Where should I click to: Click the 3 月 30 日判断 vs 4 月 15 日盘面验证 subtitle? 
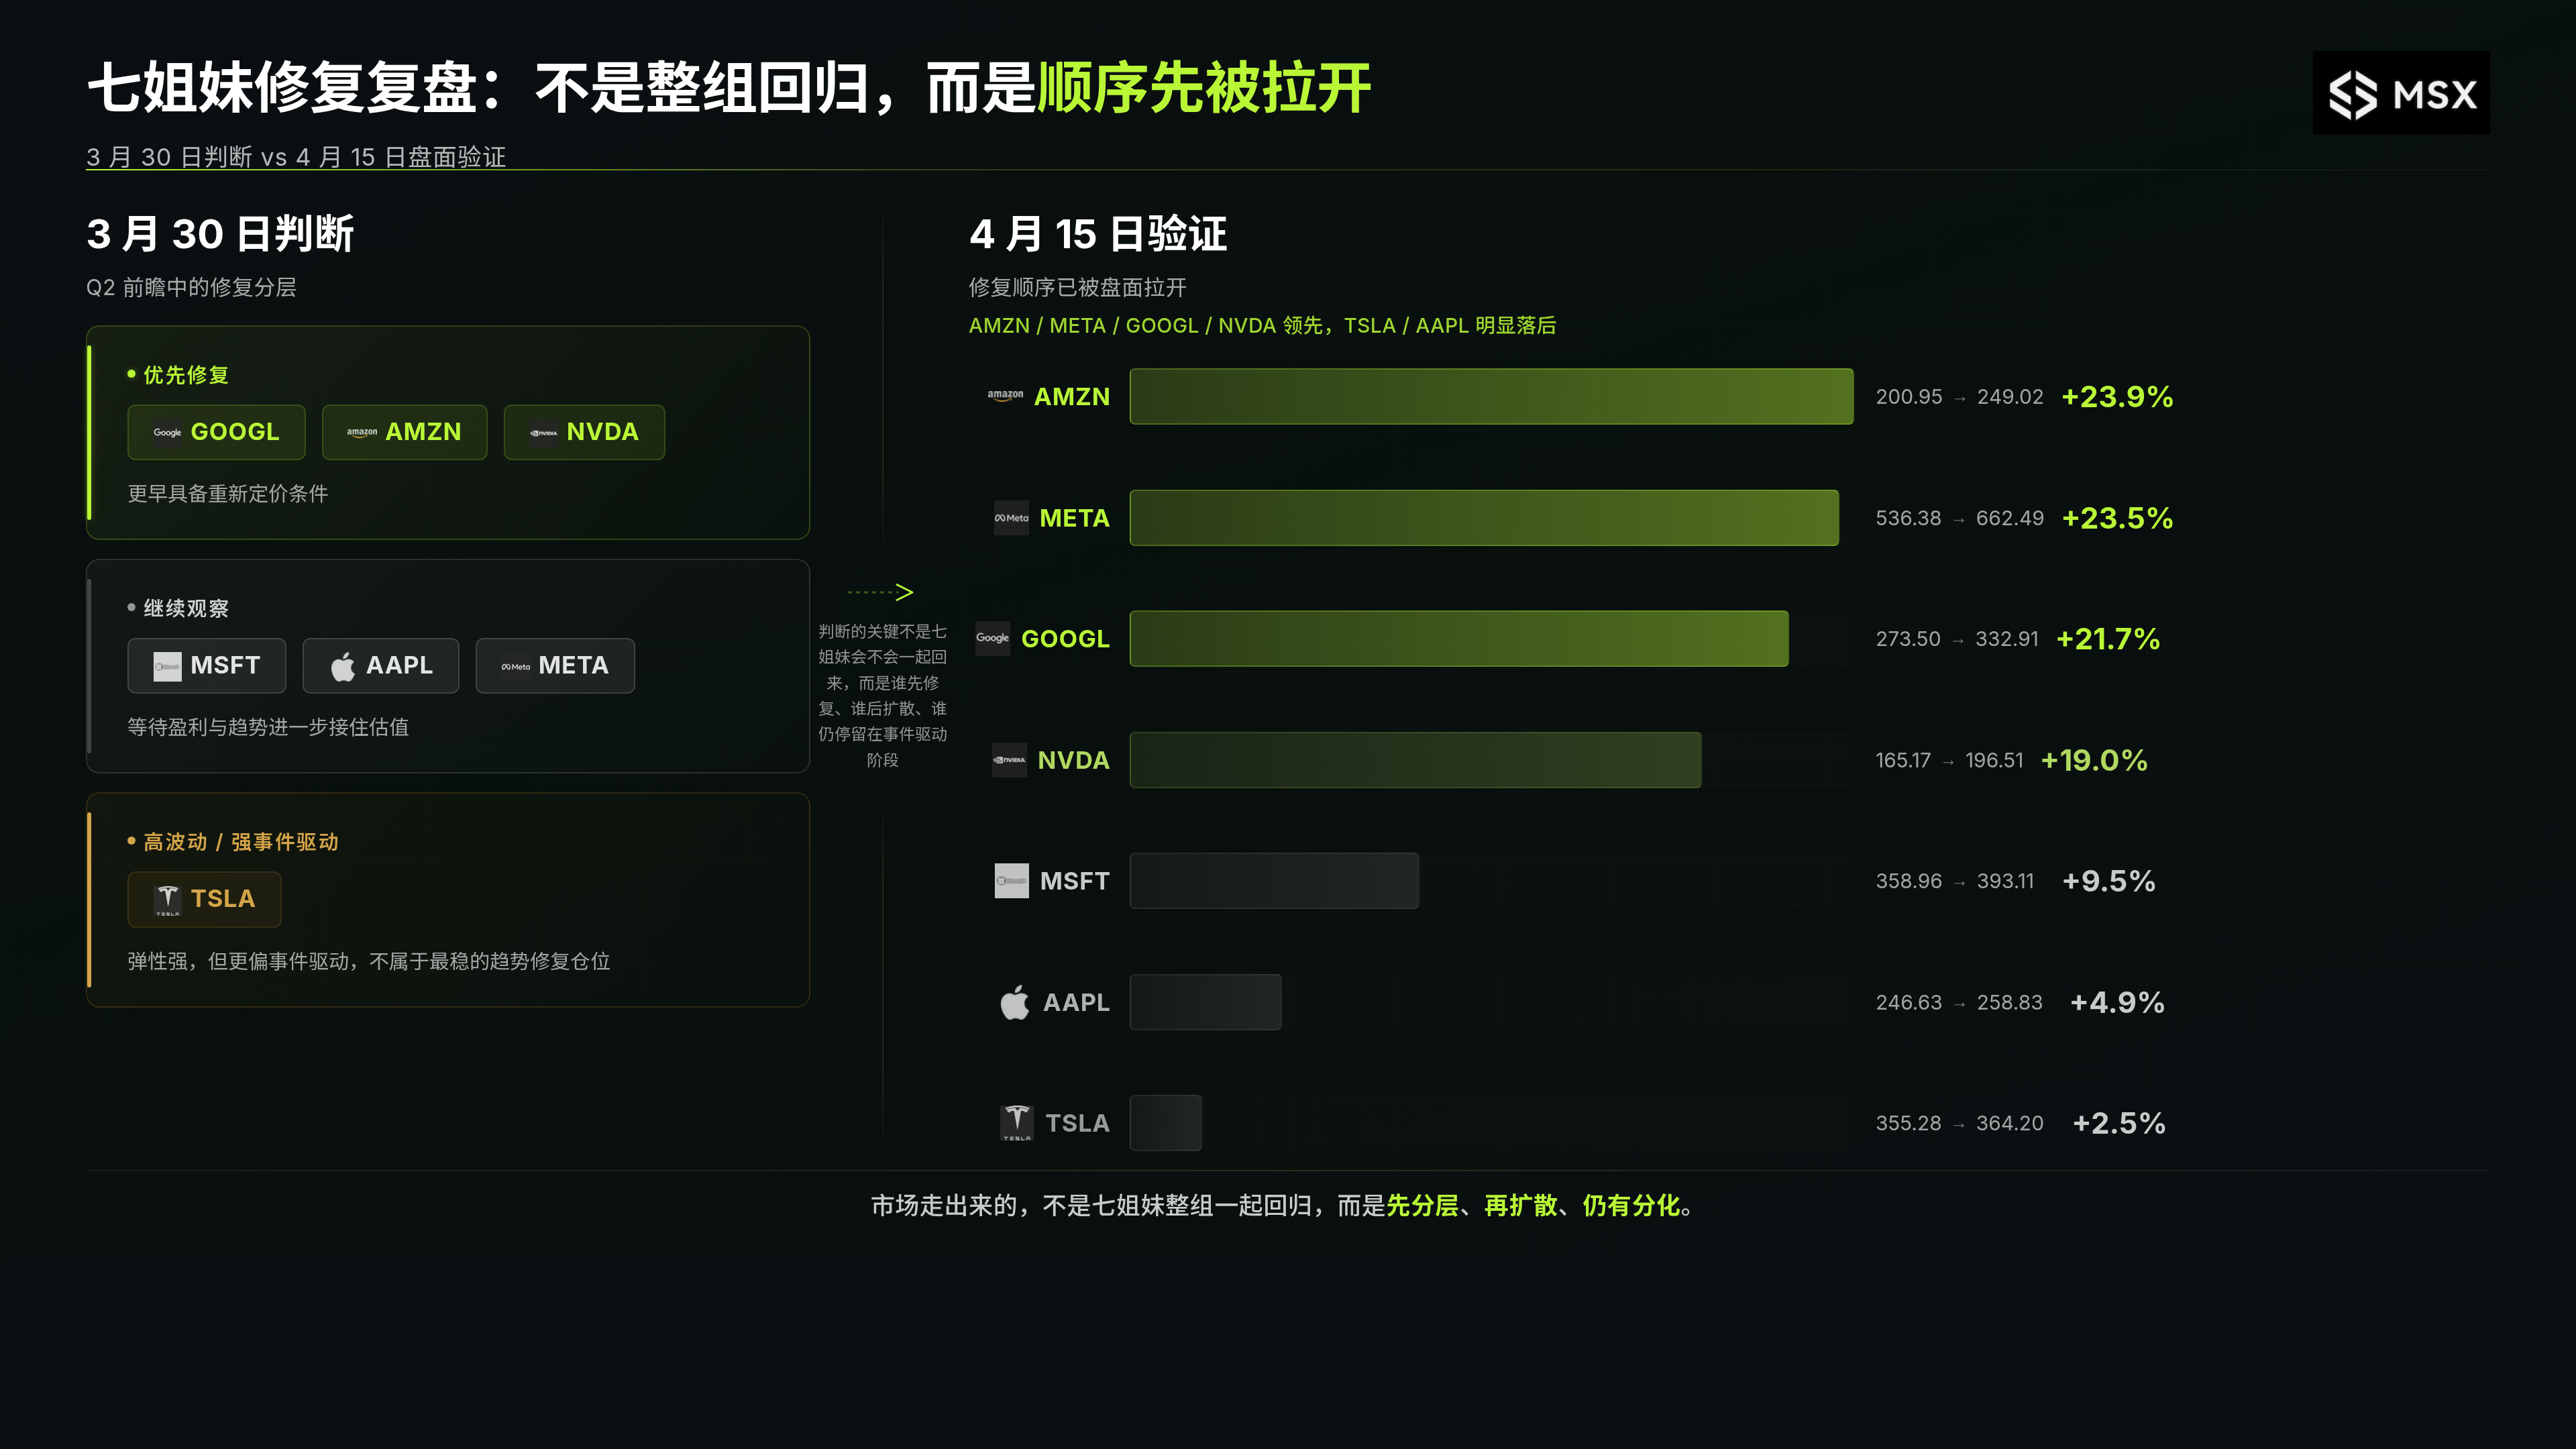tap(296, 157)
